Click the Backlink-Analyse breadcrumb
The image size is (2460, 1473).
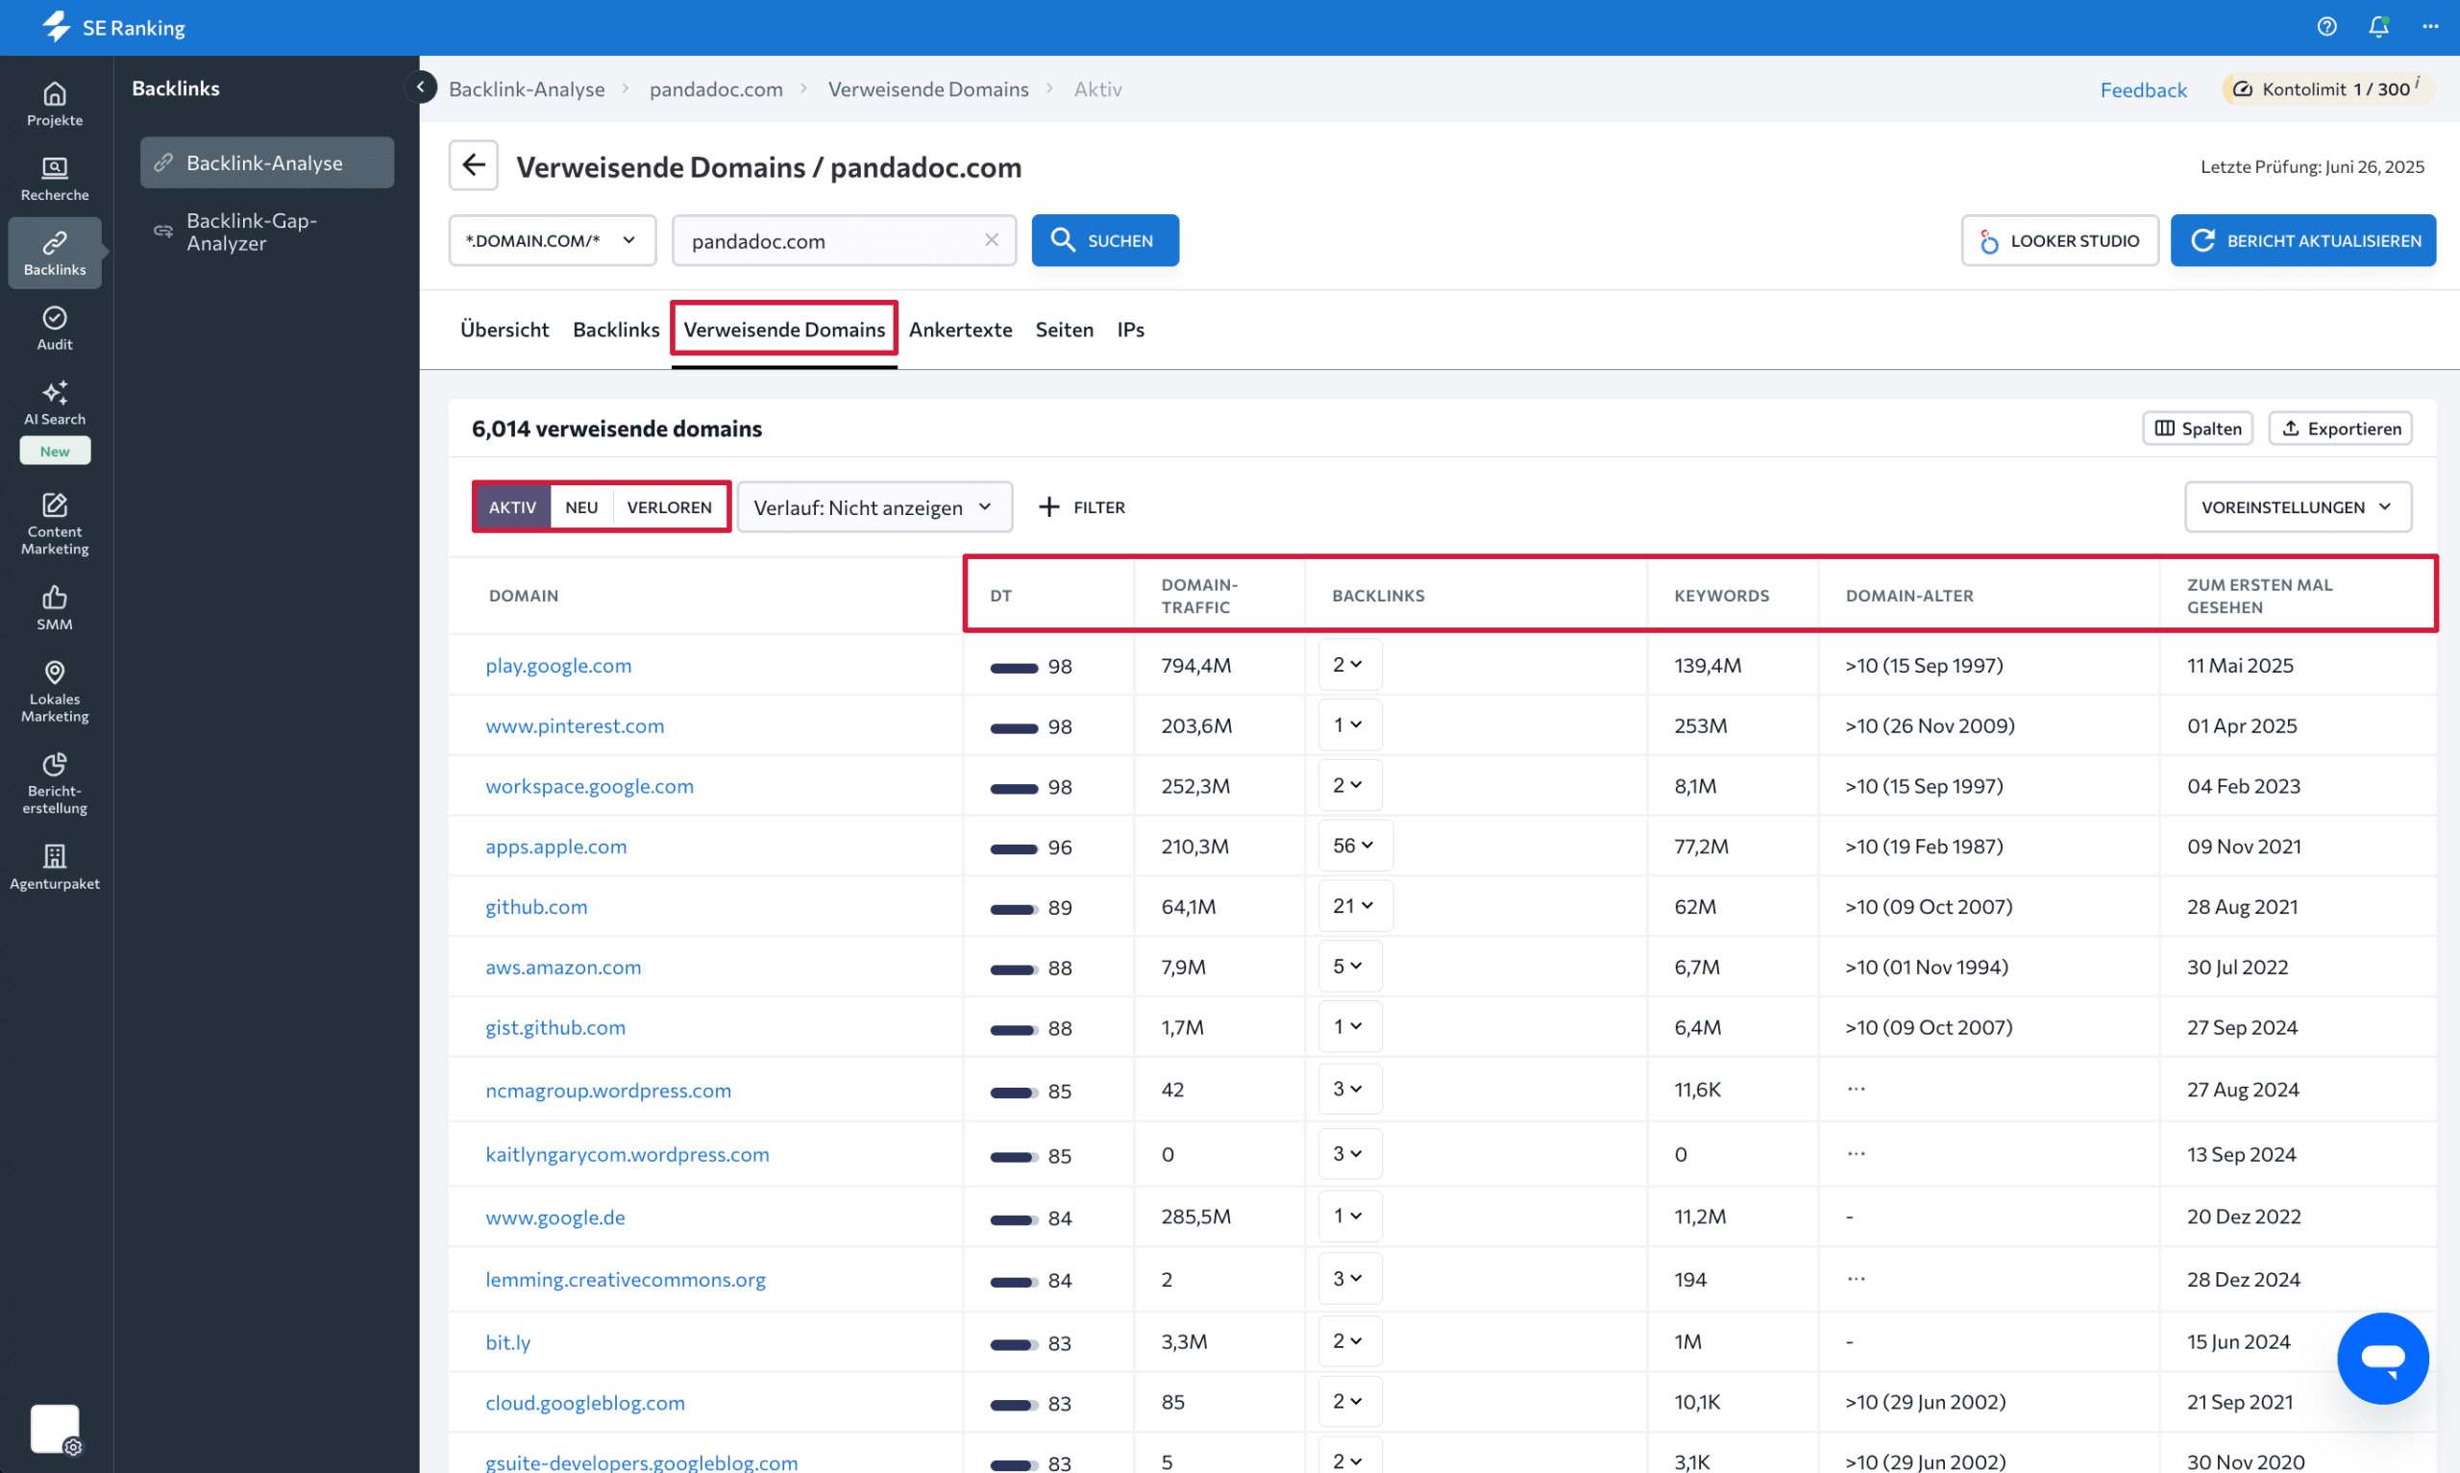[x=526, y=89]
